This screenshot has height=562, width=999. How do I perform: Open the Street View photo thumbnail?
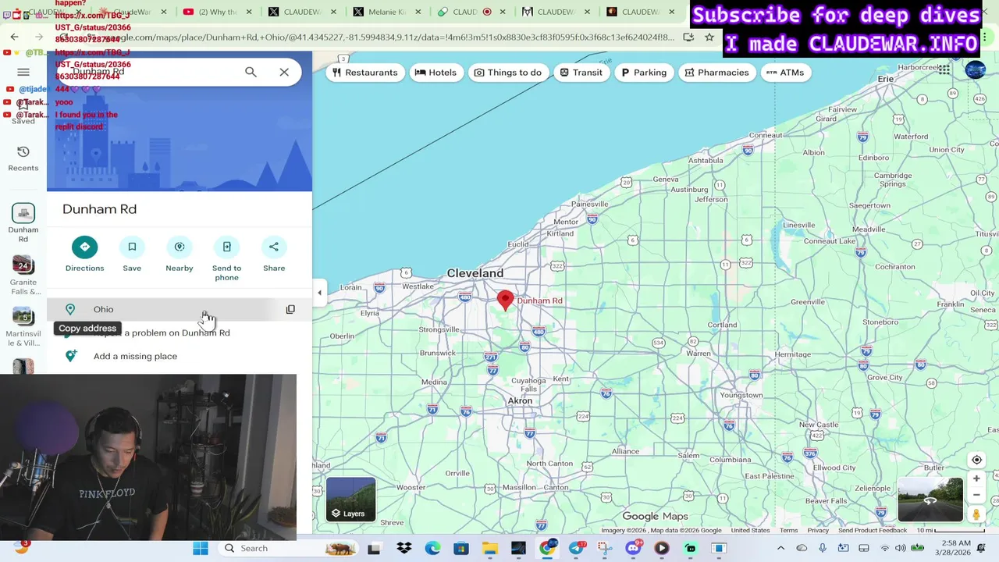click(x=930, y=500)
